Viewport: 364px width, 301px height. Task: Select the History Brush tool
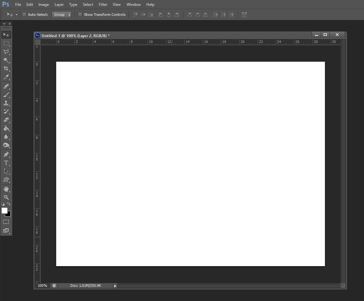[6, 111]
